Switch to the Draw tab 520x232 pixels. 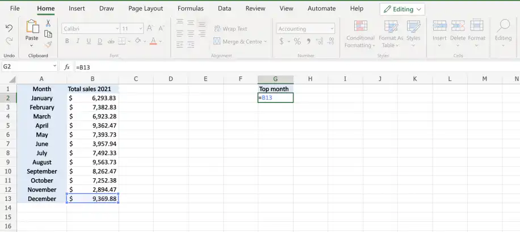tap(107, 8)
